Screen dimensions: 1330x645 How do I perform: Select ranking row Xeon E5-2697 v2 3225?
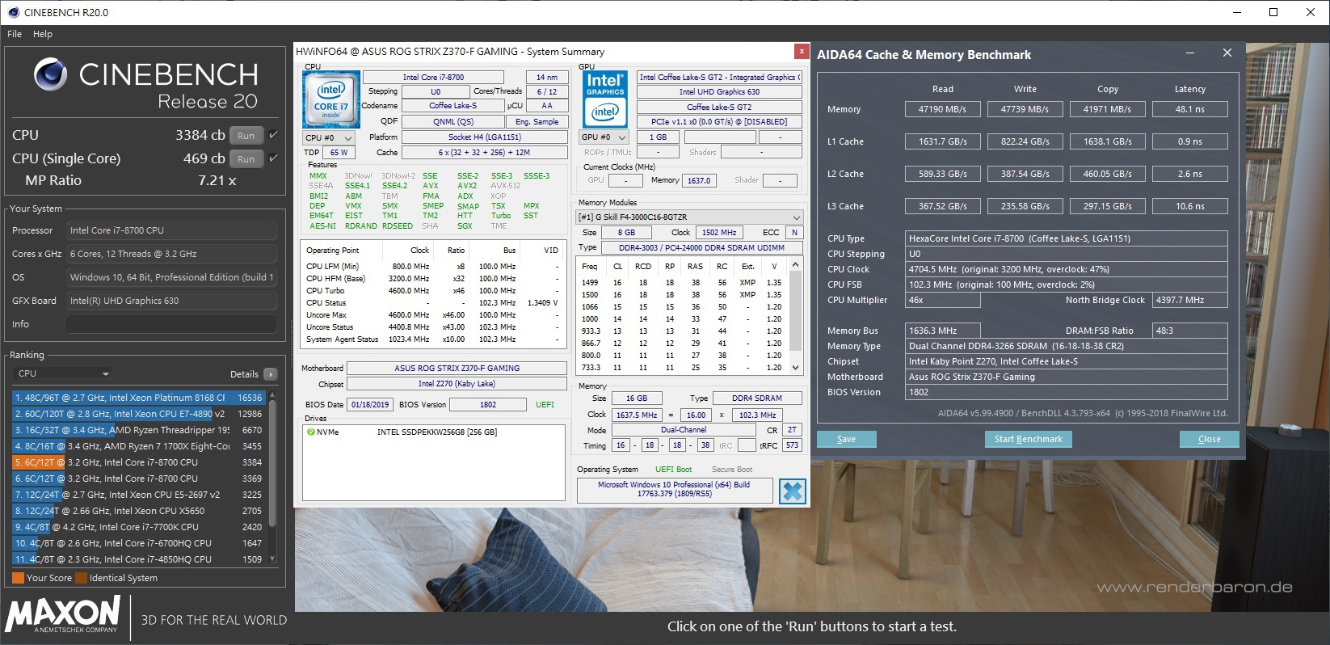tap(138, 495)
